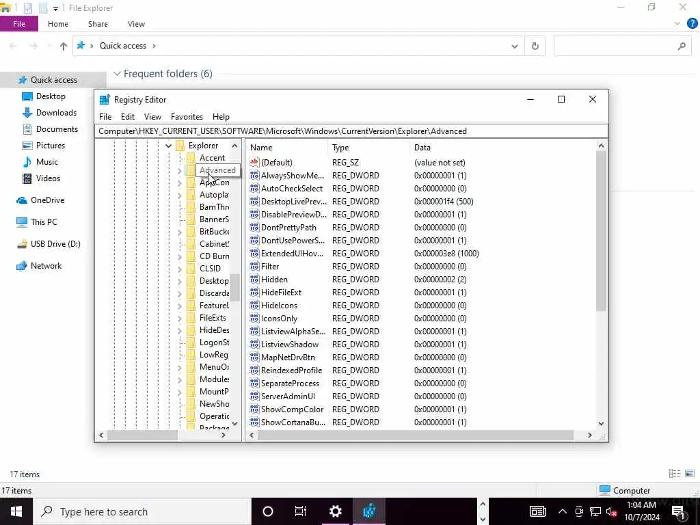Viewport: 700px width, 525px height.
Task: Select the Desktop key folder icon in tree
Action: point(191,281)
